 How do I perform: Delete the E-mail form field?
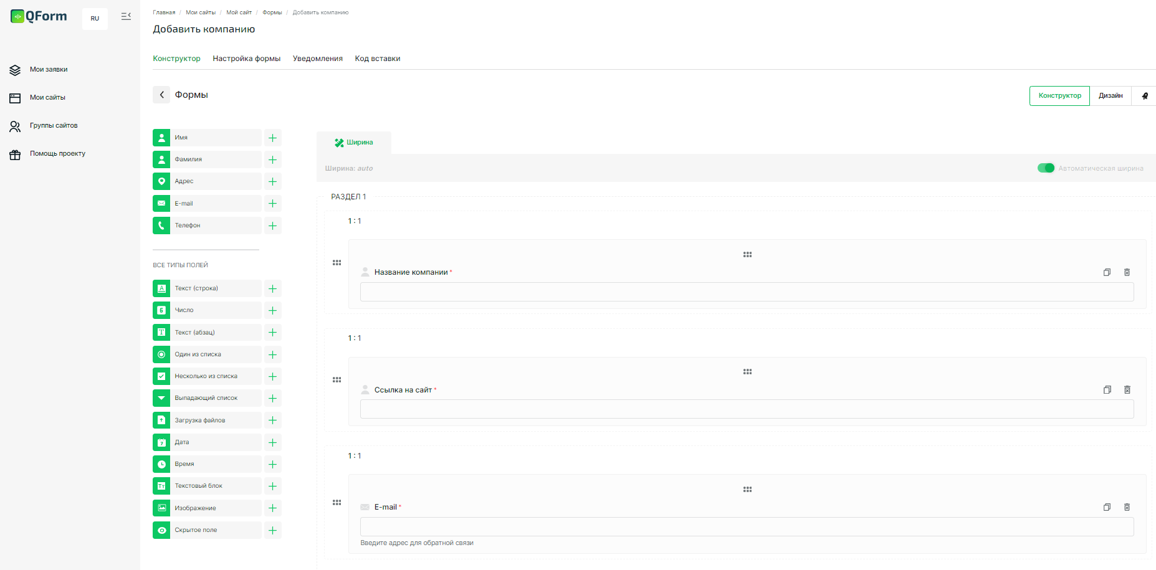coord(1127,507)
